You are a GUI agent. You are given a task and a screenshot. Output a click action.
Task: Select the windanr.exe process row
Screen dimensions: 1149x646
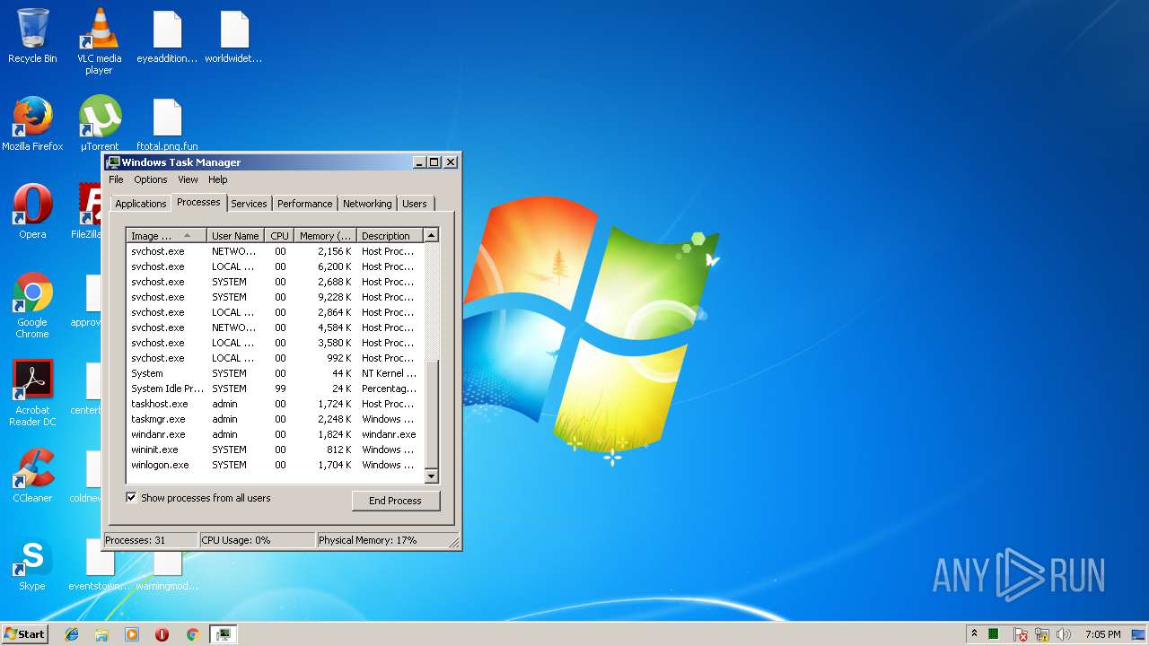[275, 434]
